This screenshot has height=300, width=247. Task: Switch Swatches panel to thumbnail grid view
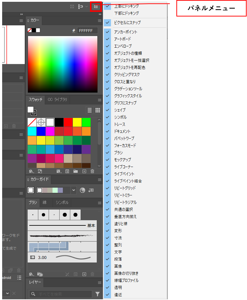tap(98, 110)
